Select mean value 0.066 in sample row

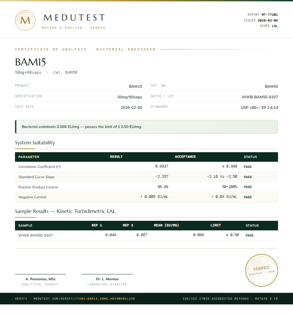click(x=199, y=235)
